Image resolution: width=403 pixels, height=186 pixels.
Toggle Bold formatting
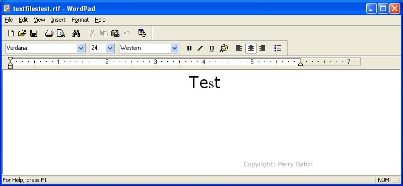[189, 48]
